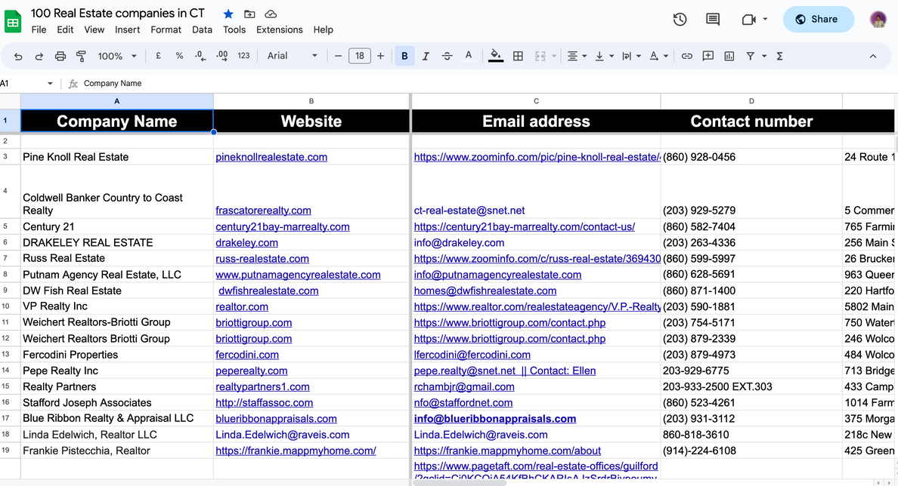Toggle Italic formatting

click(426, 56)
